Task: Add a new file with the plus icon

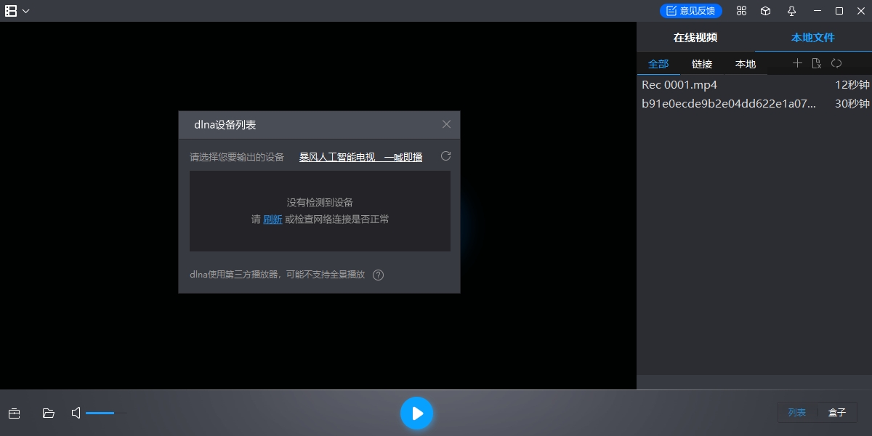Action: pyautogui.click(x=797, y=63)
